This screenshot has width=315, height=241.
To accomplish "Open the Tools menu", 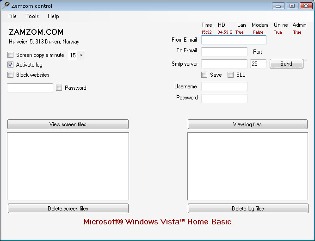I will (32, 16).
